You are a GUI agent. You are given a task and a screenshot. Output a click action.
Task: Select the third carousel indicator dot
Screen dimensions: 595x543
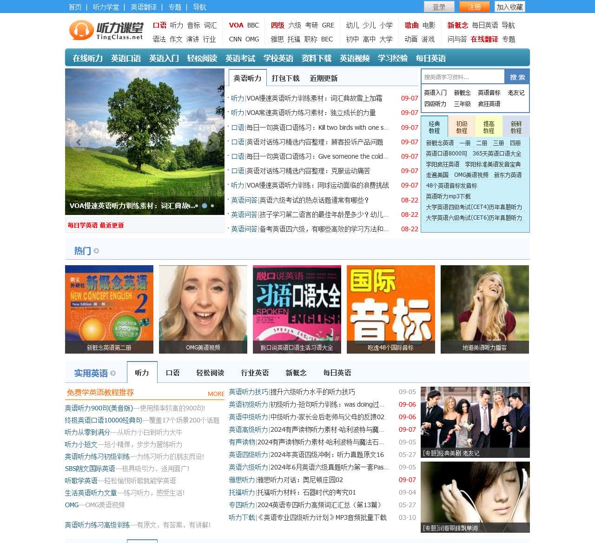coord(212,206)
